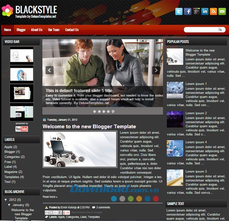Open the Test (1) label
Viewport: 229px width, 221px height.
(x=10, y=182)
